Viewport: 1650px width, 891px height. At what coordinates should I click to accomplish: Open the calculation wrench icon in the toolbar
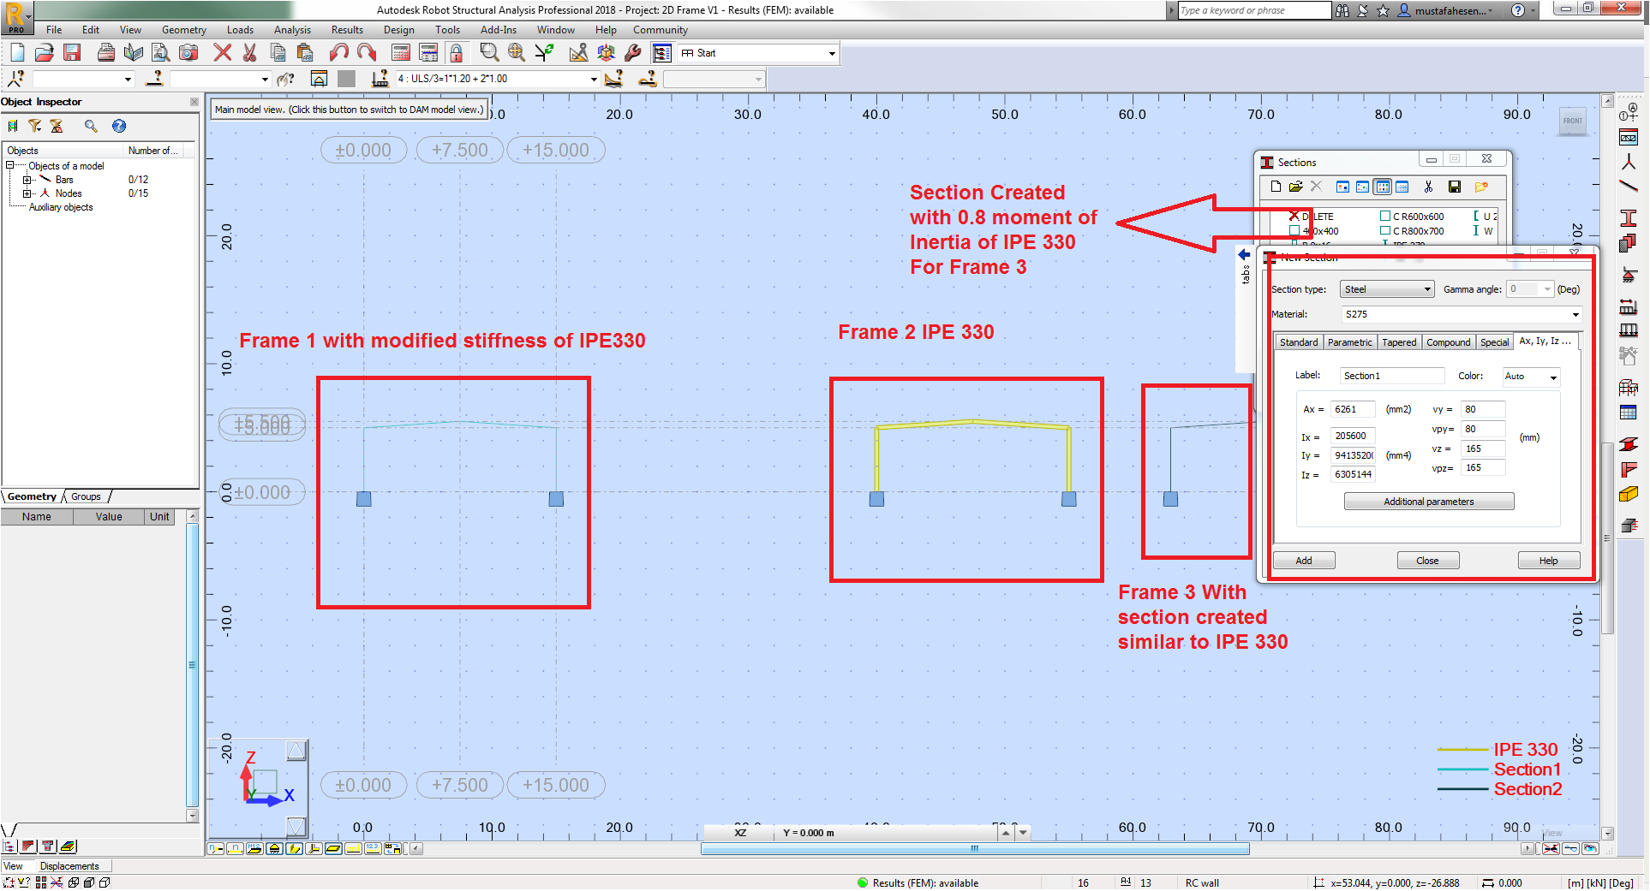[634, 52]
